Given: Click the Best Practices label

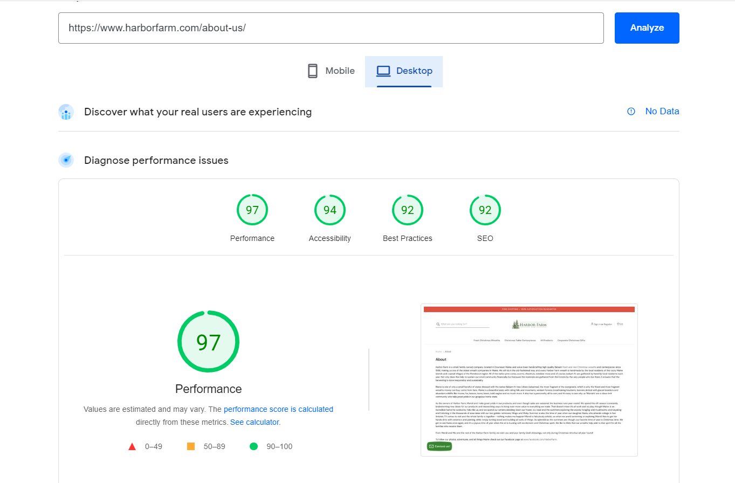Looking at the screenshot, I should pyautogui.click(x=408, y=238).
